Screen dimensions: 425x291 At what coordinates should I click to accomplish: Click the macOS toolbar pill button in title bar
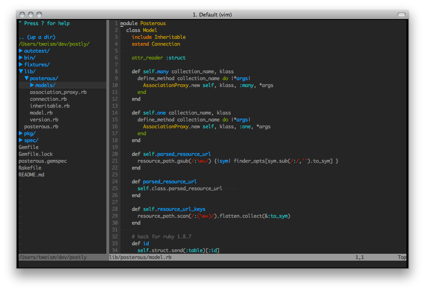(x=402, y=15)
